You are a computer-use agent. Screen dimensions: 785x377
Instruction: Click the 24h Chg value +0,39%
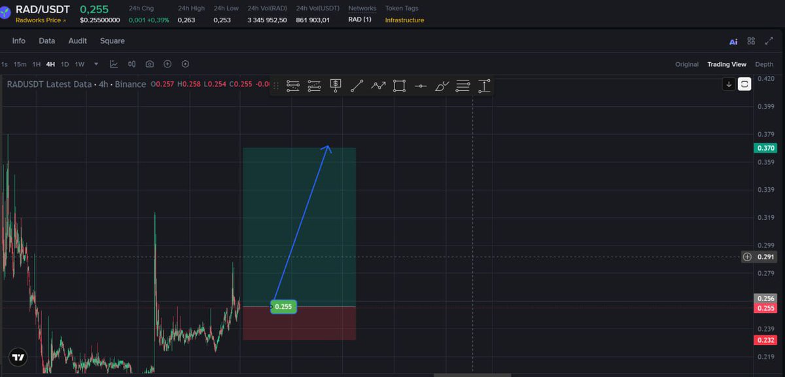[157, 20]
